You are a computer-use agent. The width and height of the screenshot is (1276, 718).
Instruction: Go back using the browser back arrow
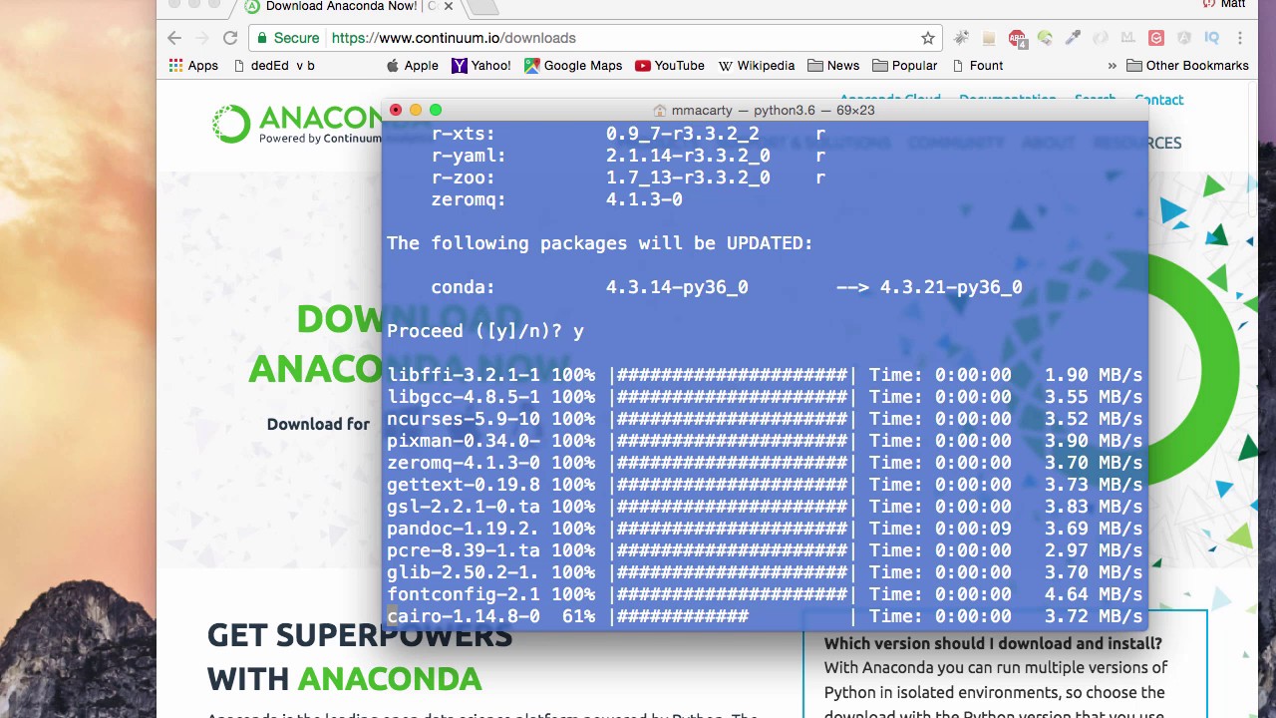[x=174, y=38]
